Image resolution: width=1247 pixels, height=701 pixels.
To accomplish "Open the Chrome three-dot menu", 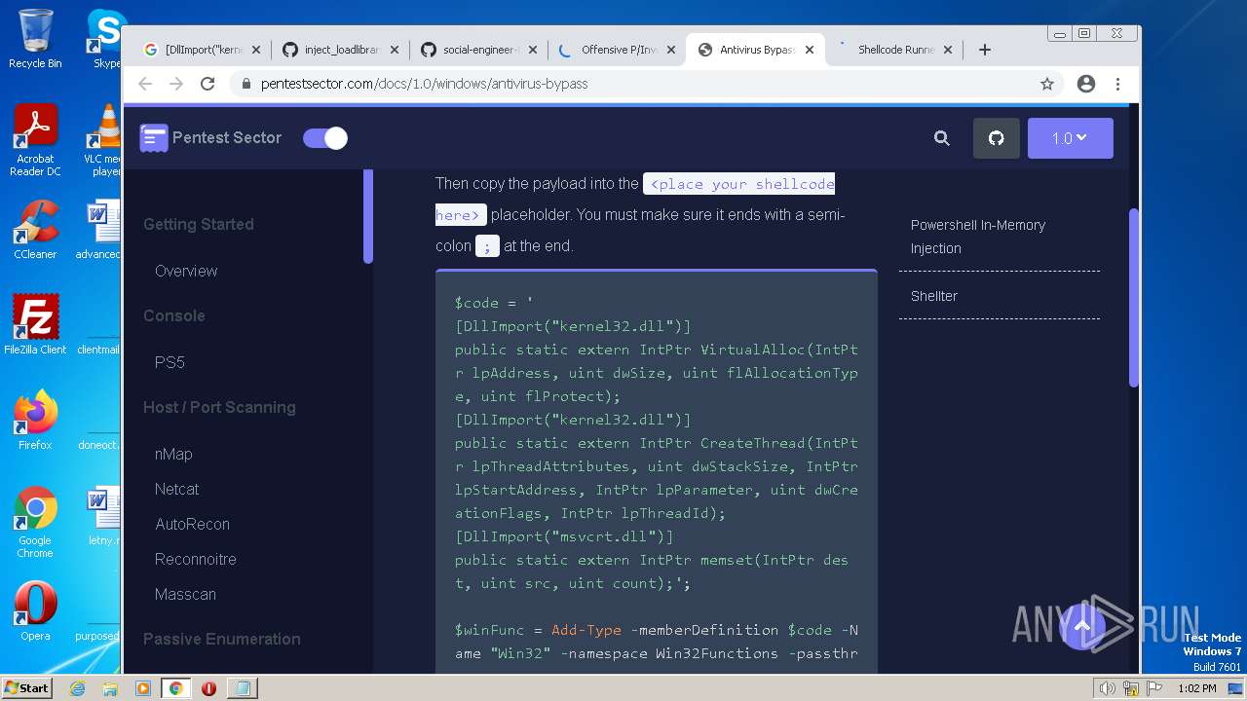I will pyautogui.click(x=1117, y=84).
